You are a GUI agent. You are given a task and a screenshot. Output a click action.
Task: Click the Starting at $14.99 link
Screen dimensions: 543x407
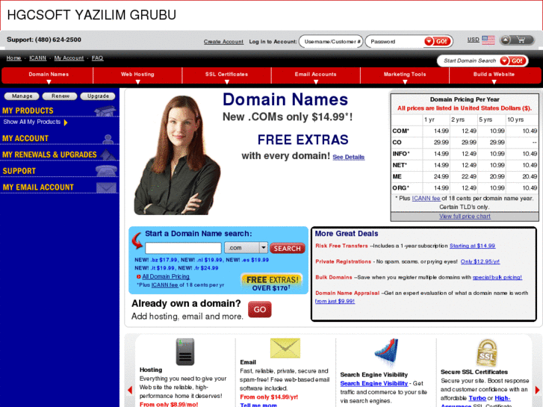pos(472,246)
